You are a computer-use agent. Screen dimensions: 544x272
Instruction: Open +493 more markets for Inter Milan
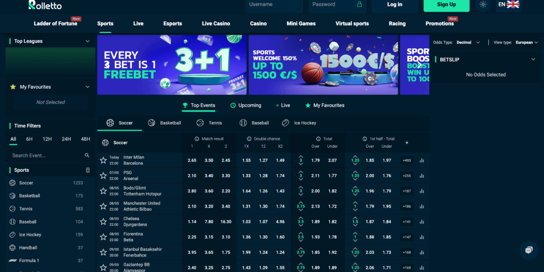406,160
